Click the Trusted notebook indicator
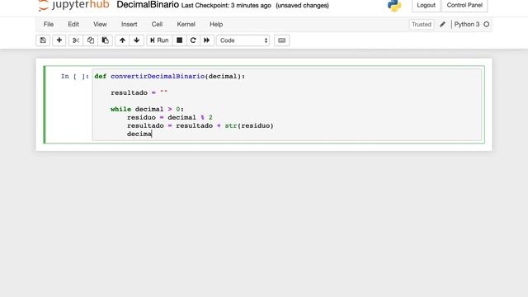This screenshot has height=297, width=528. tap(422, 24)
